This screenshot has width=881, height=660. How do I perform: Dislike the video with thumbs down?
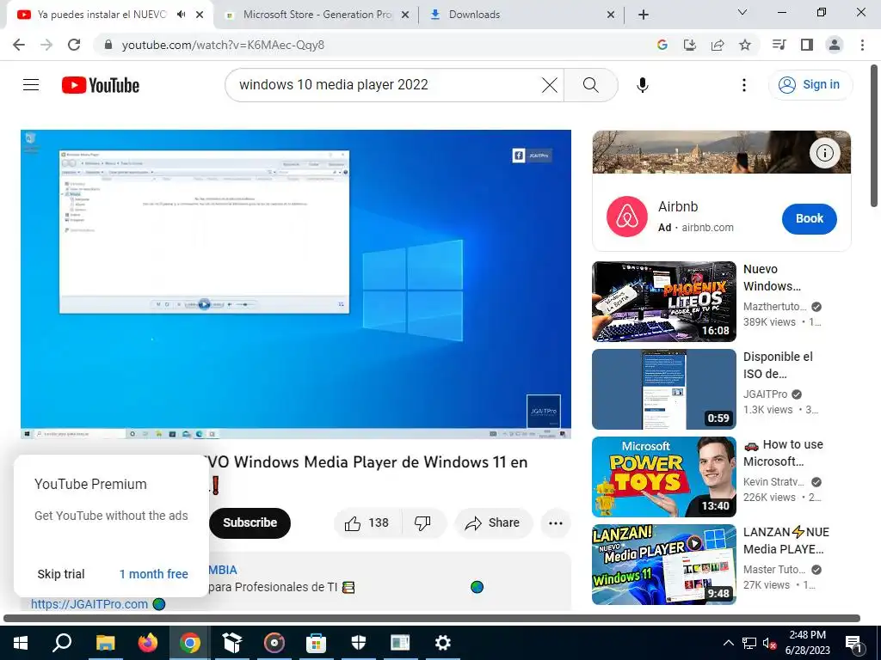[x=423, y=523]
